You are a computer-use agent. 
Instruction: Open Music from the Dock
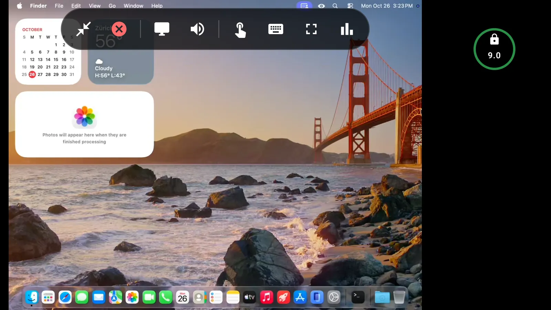267,297
